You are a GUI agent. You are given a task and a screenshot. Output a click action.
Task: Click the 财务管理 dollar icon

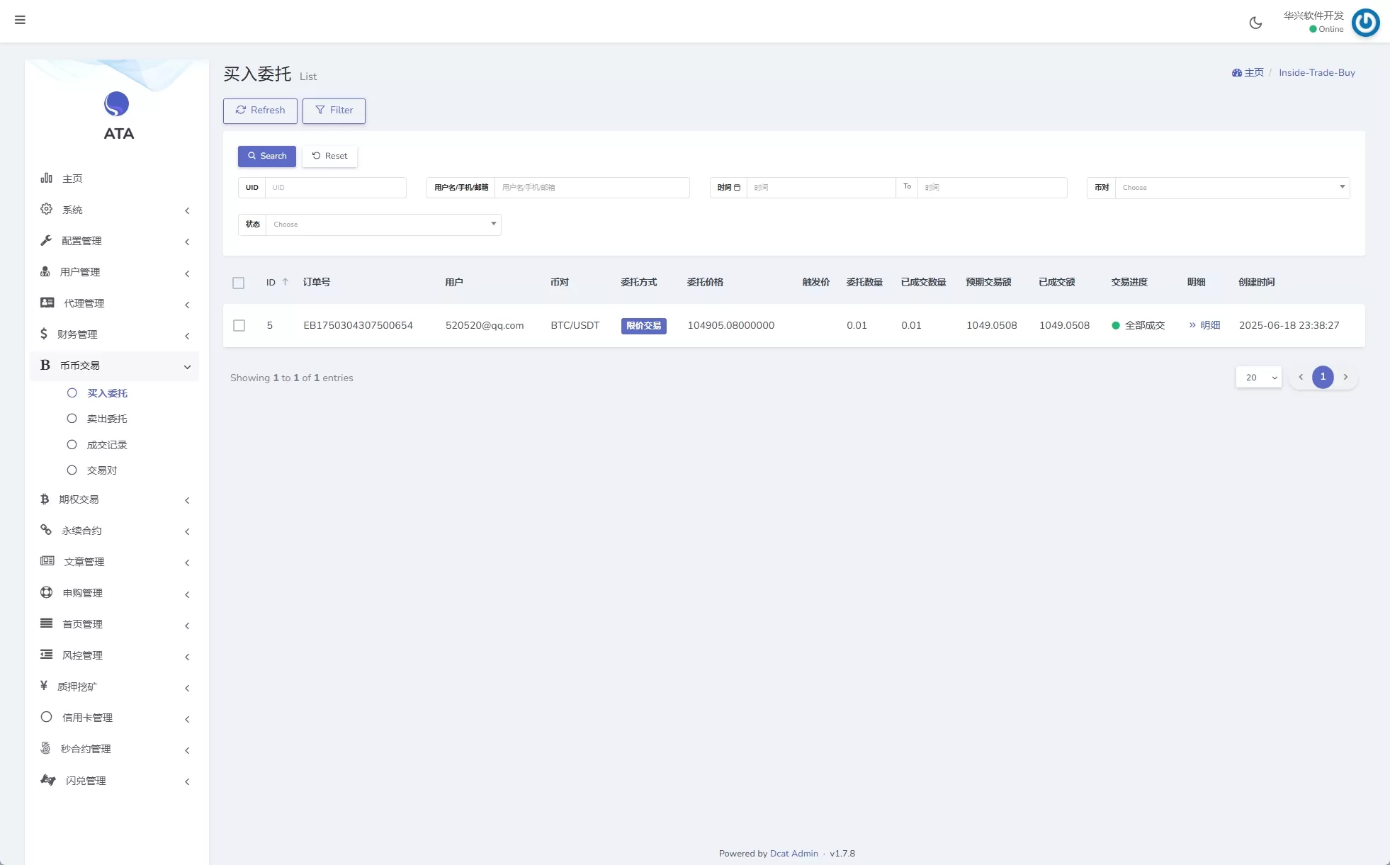point(44,334)
